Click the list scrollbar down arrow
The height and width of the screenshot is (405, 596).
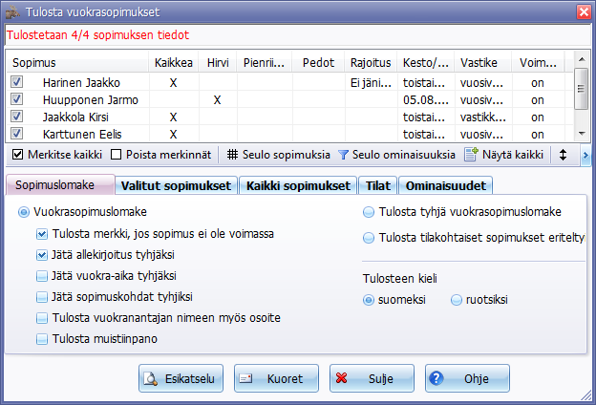click(x=581, y=134)
